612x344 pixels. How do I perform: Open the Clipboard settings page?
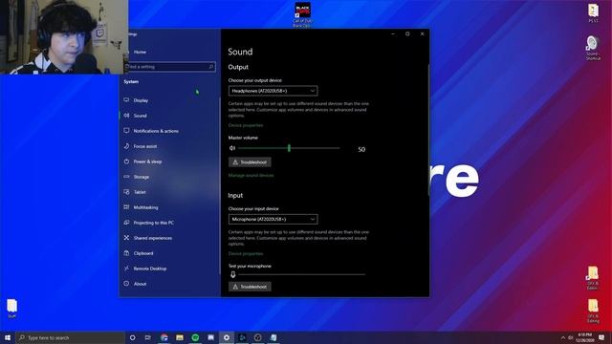tap(143, 253)
